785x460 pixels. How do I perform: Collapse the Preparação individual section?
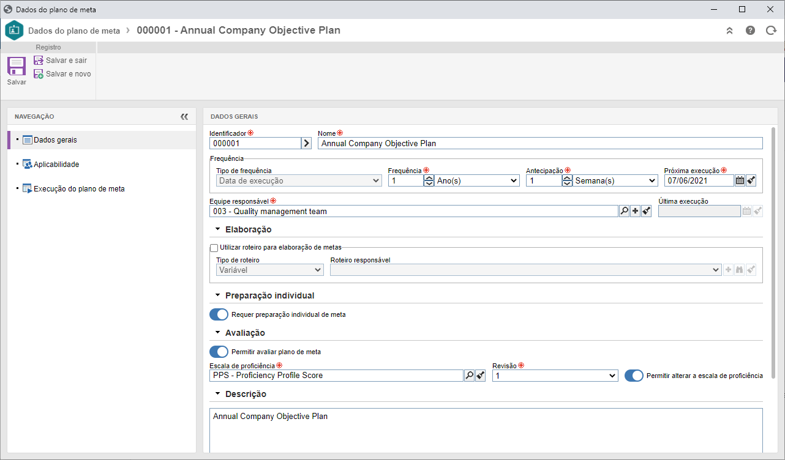pos(218,296)
